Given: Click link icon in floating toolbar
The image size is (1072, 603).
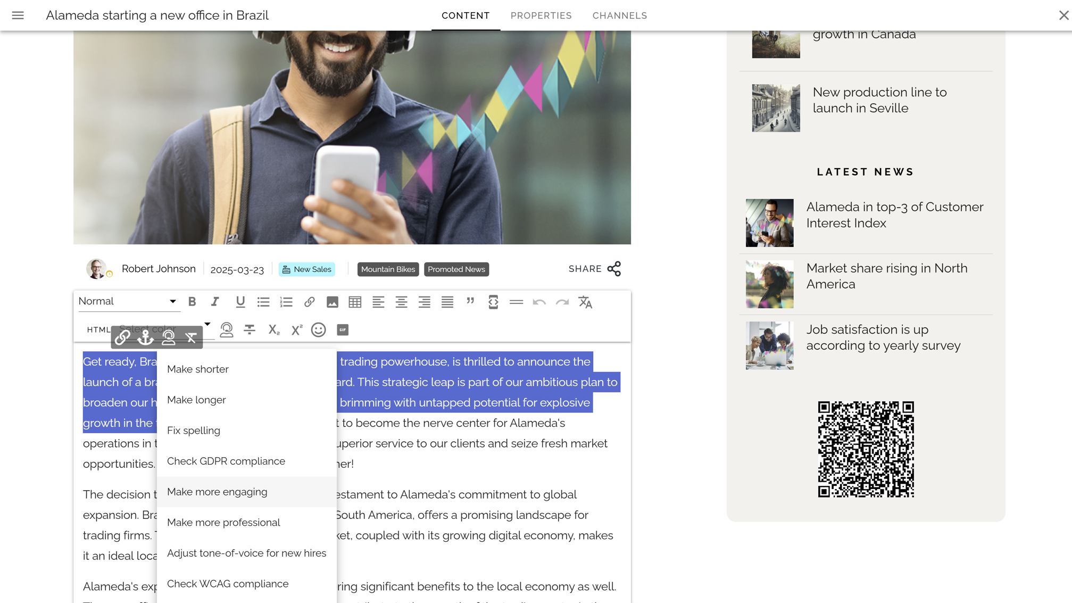Looking at the screenshot, I should [x=122, y=337].
